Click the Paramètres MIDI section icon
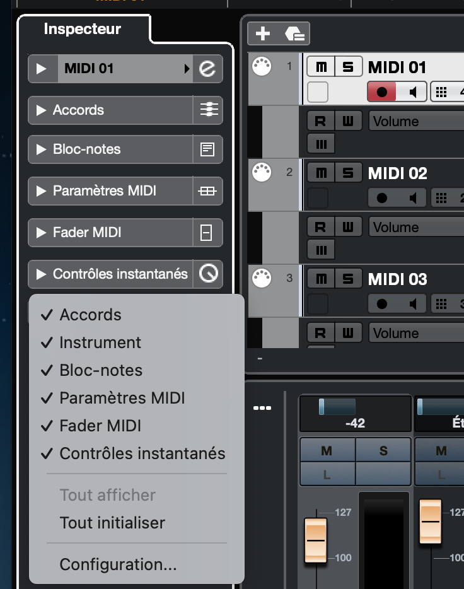Screen dimensions: 464x589 (207, 191)
